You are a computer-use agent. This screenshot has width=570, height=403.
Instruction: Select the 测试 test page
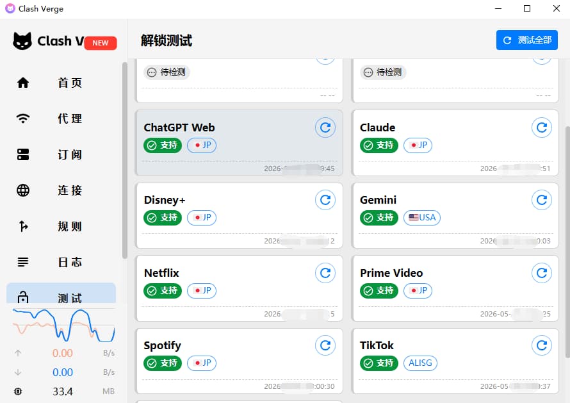(x=61, y=293)
